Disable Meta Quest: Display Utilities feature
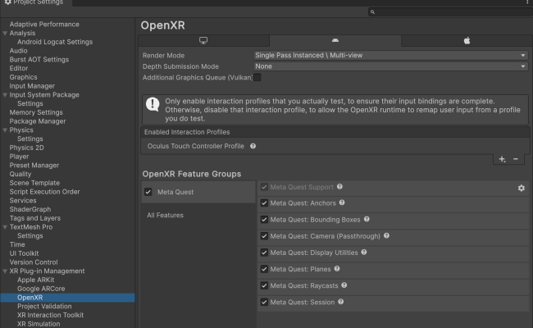Image resolution: width=533 pixels, height=328 pixels. coord(264,253)
